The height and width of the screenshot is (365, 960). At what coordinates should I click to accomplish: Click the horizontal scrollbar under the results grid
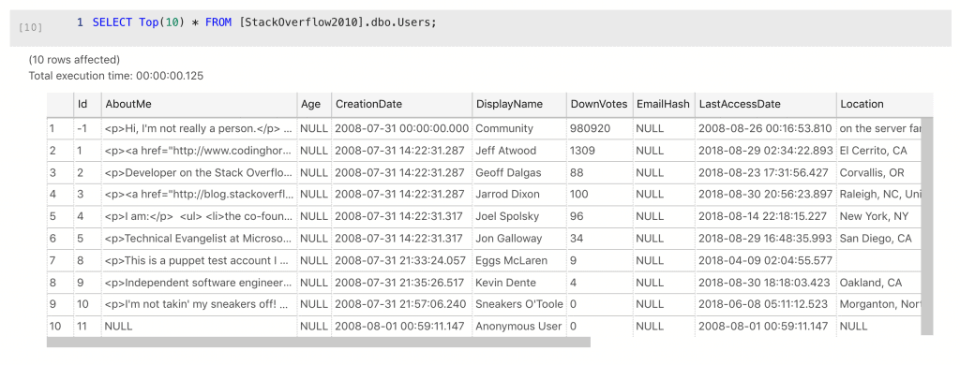coord(319,342)
